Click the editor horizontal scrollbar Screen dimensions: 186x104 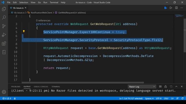click(x=83, y=83)
